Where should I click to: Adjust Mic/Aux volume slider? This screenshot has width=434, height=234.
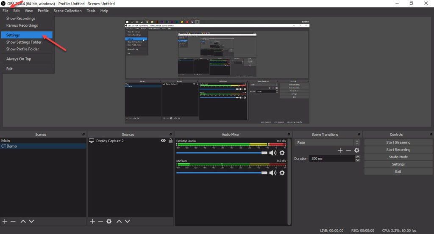222,173
